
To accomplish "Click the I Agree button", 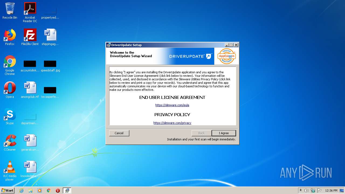I will click(x=224, y=133).
